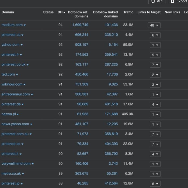Expand caret next to metro.co.uk
This screenshot has width=188, height=188.
pyautogui.click(x=23, y=174)
